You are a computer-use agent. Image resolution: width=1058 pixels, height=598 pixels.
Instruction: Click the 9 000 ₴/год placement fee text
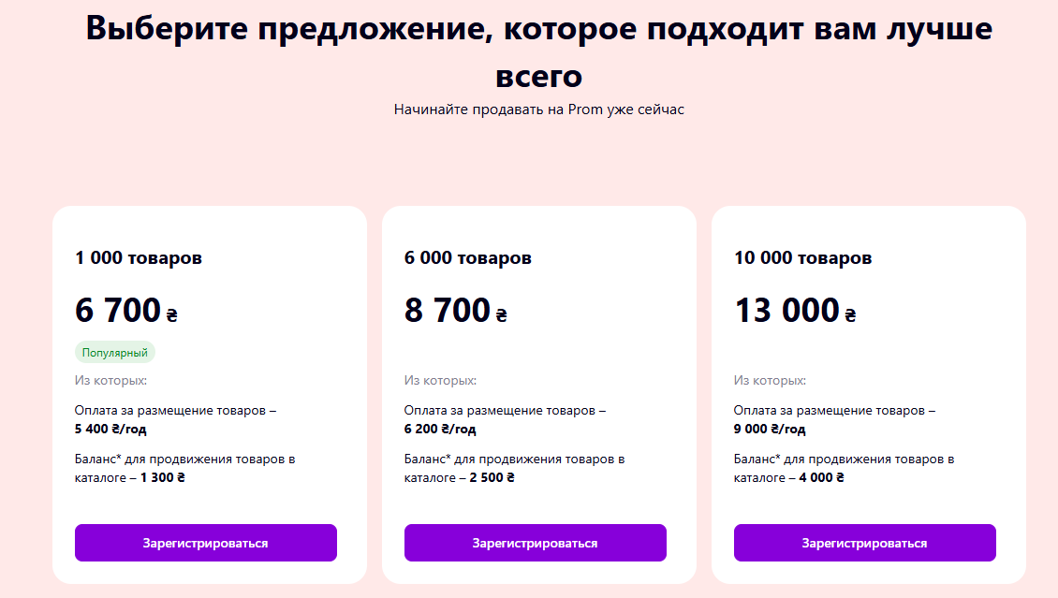pos(765,429)
